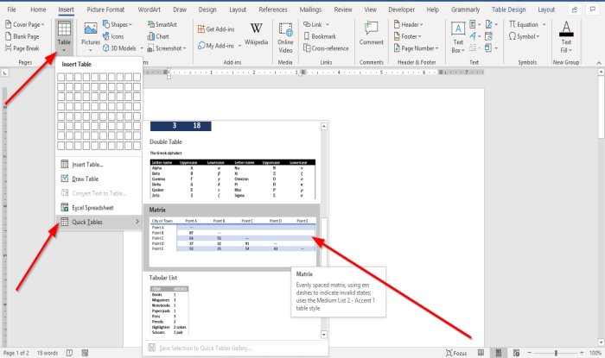Open the File tab

point(11,9)
